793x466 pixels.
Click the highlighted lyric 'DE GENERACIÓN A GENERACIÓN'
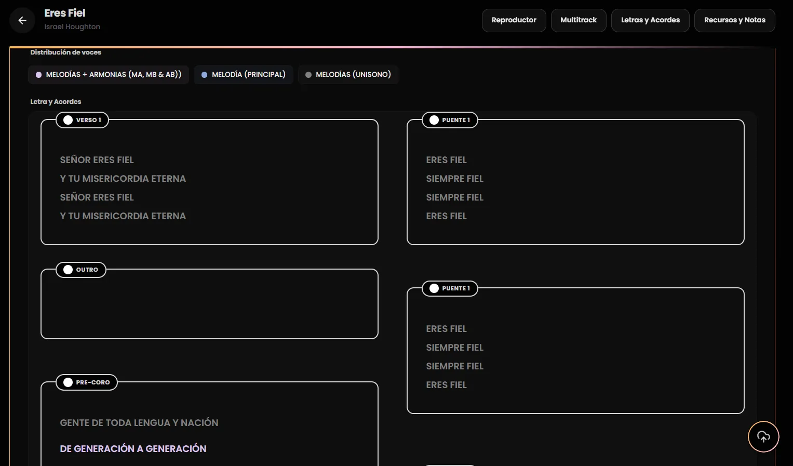tap(133, 449)
